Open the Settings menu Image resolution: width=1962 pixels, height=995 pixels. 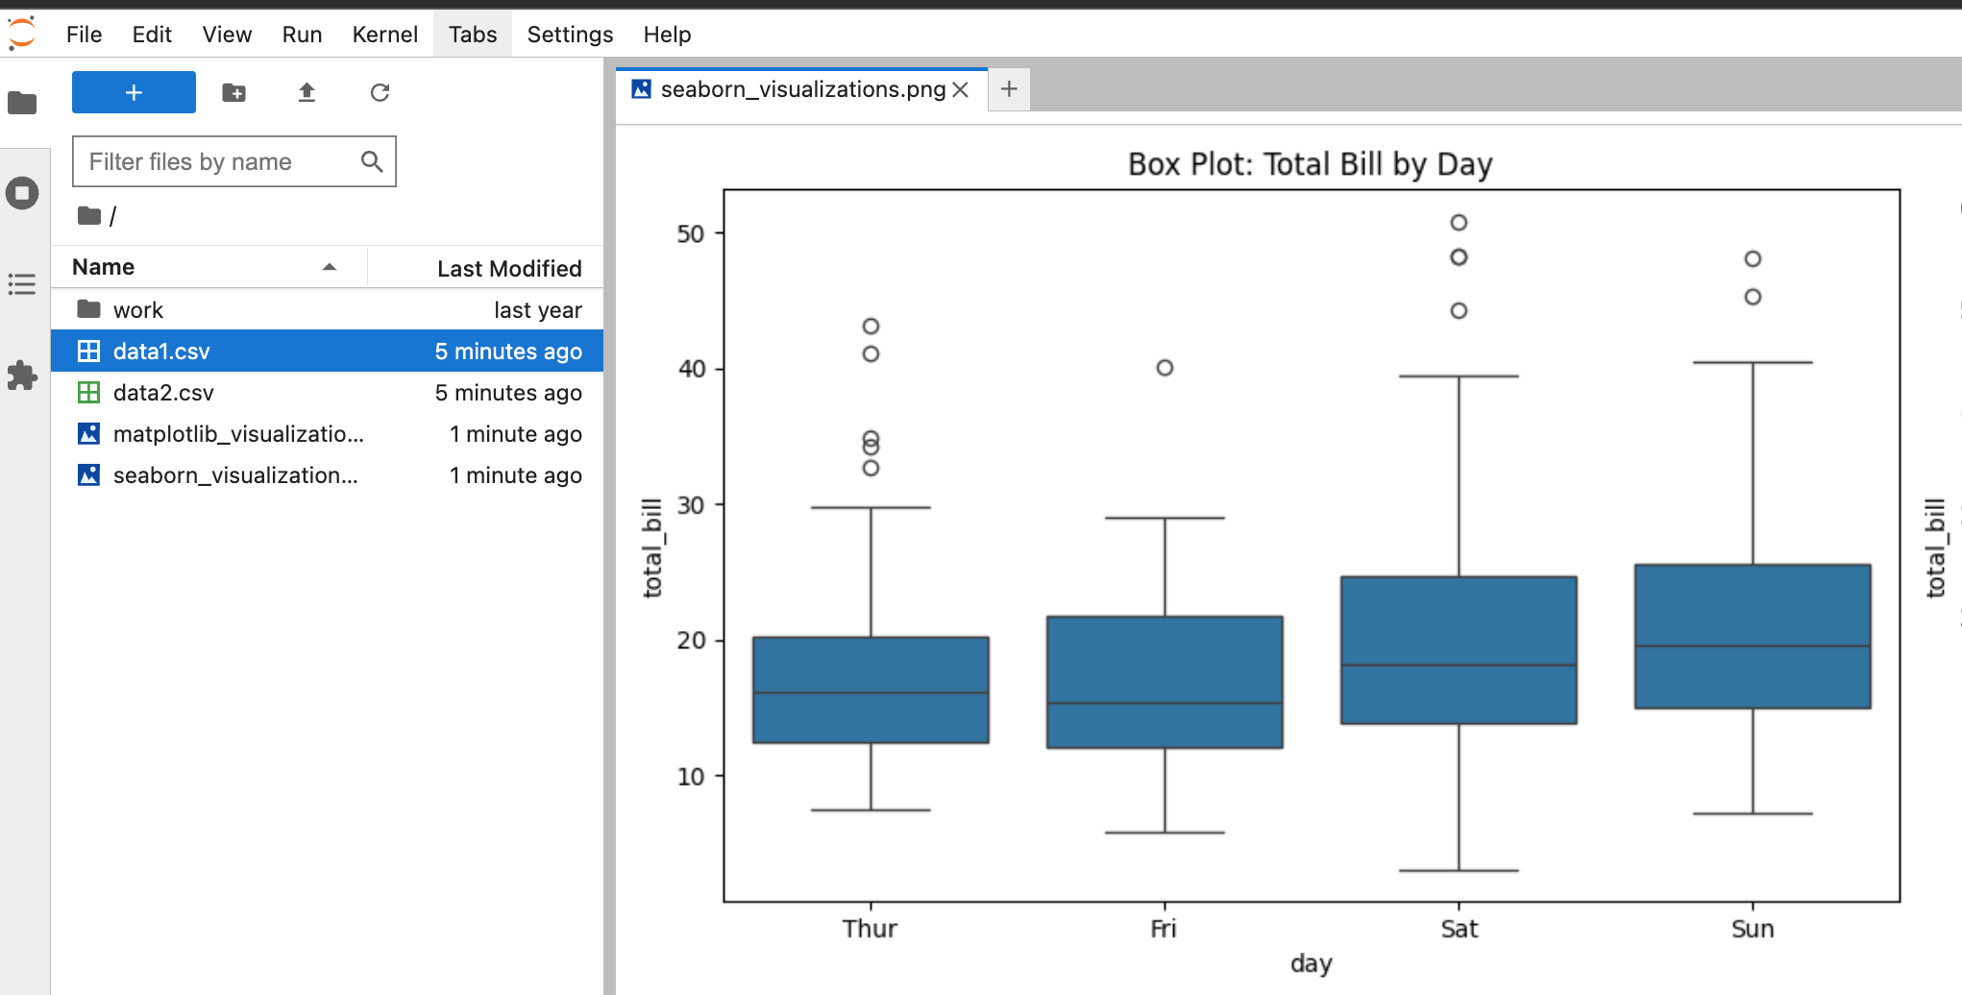[x=570, y=35]
